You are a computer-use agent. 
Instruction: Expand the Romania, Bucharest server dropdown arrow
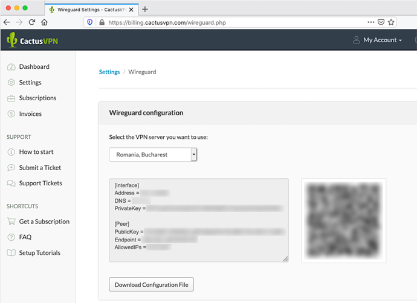tap(194, 155)
